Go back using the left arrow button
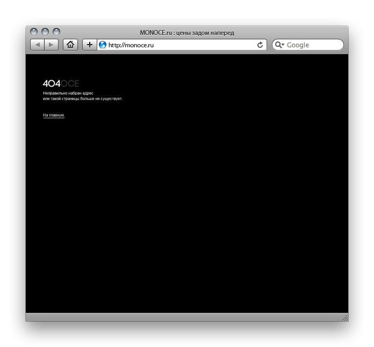This screenshot has height=347, width=374. point(37,45)
